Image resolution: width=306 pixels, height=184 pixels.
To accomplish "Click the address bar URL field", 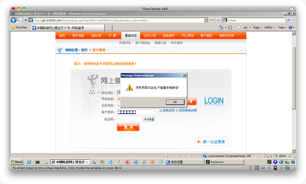I will coord(116,20).
